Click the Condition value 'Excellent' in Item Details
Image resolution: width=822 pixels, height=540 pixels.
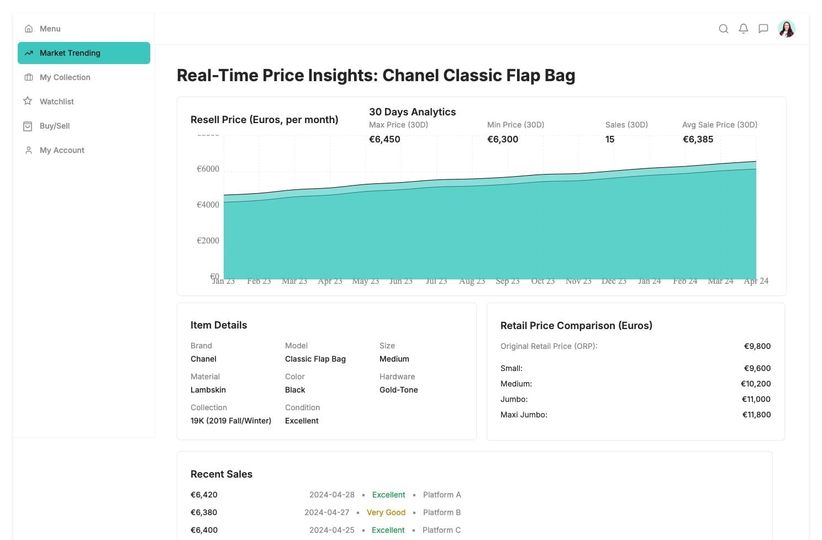pos(302,421)
